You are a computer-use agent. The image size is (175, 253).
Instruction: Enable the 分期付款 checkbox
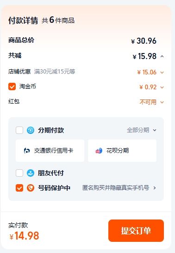point(19,130)
